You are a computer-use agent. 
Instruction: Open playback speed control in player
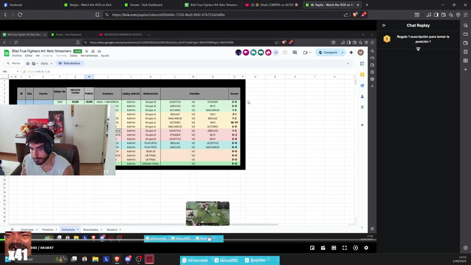pos(355,248)
